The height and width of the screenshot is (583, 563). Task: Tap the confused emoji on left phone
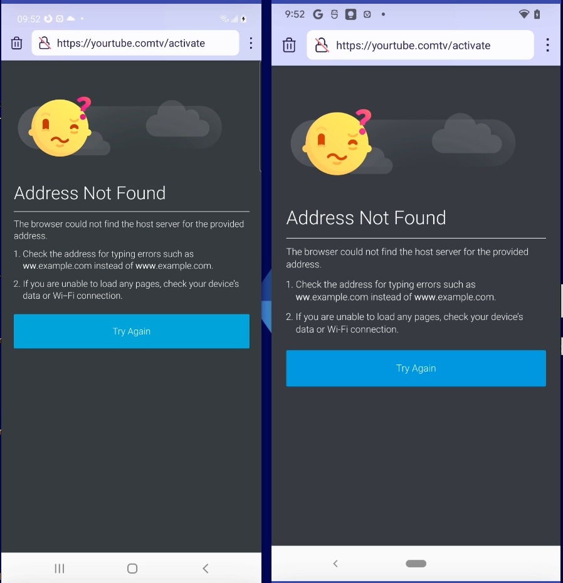60,128
